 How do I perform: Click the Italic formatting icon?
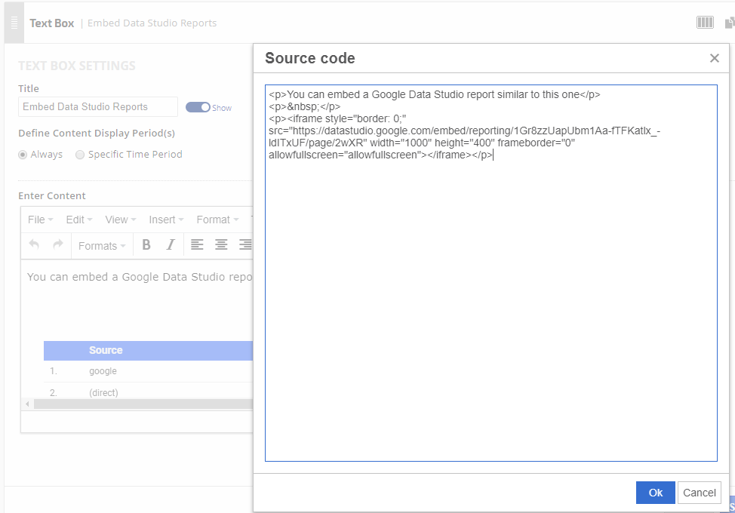click(x=171, y=245)
